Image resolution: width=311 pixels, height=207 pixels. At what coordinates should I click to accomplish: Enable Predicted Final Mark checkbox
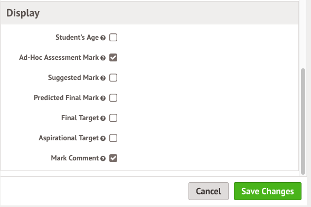(113, 97)
